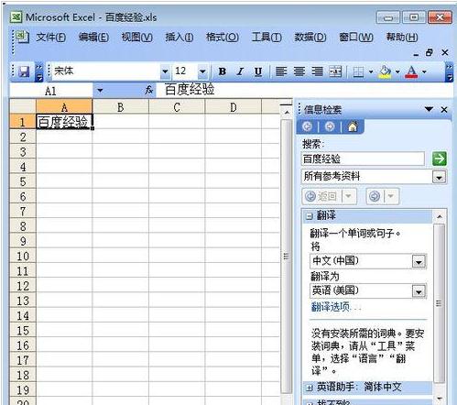The height and width of the screenshot is (405, 457).
Task: Click the formula bar text 百度经验
Action: (190, 89)
